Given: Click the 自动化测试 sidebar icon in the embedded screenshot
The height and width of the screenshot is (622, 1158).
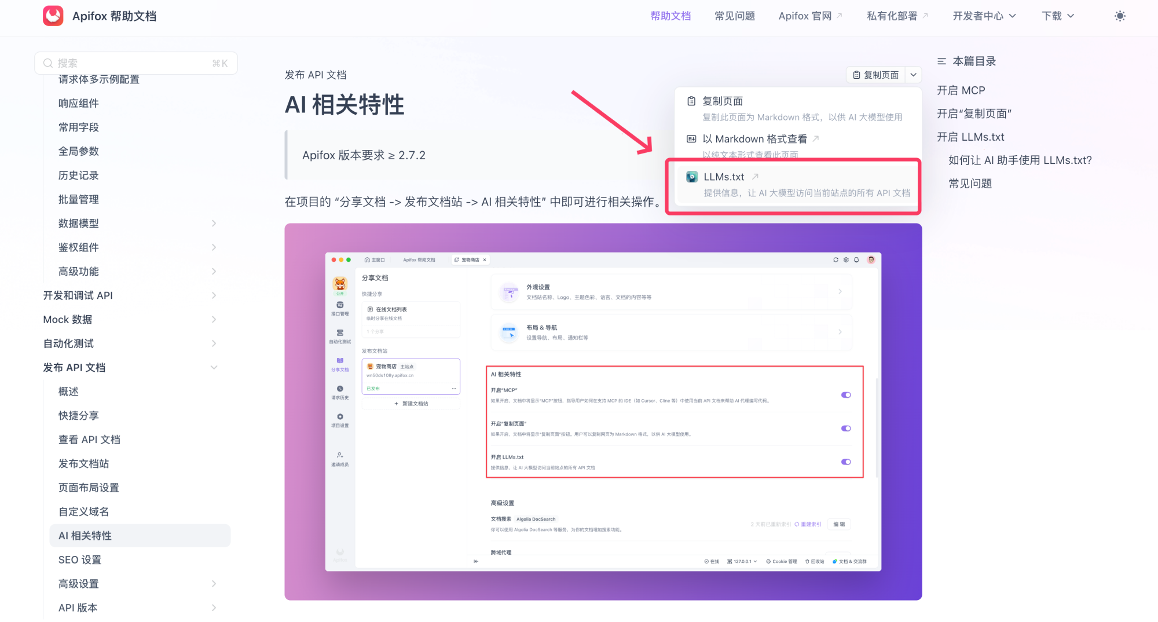Looking at the screenshot, I should [340, 333].
